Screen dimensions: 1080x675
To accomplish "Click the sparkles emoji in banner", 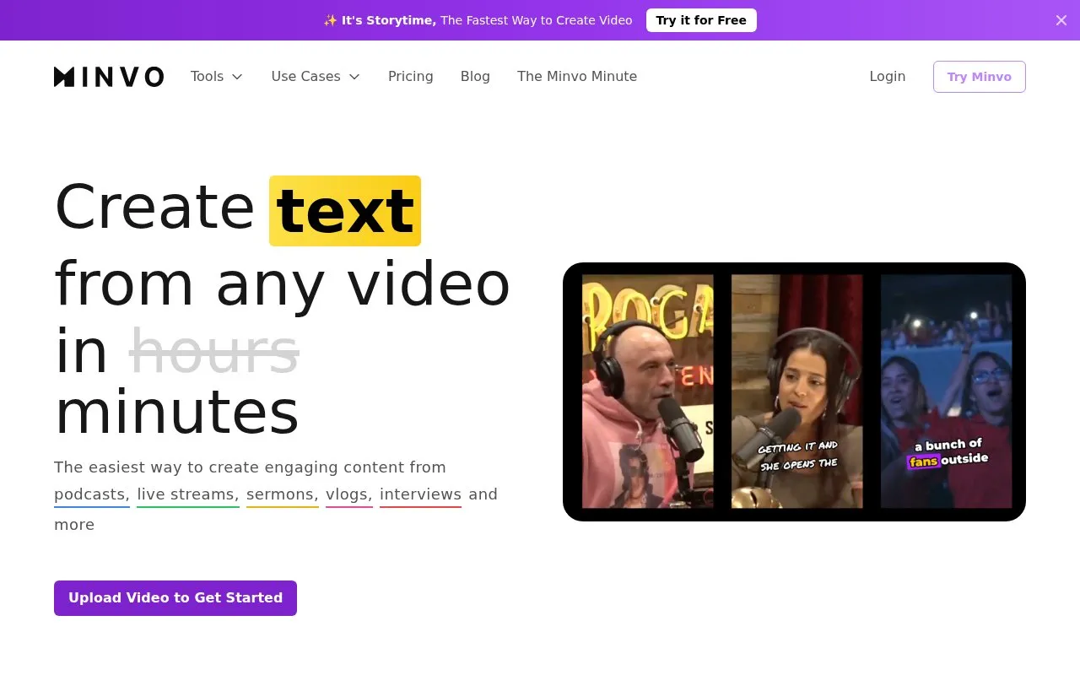I will [330, 20].
